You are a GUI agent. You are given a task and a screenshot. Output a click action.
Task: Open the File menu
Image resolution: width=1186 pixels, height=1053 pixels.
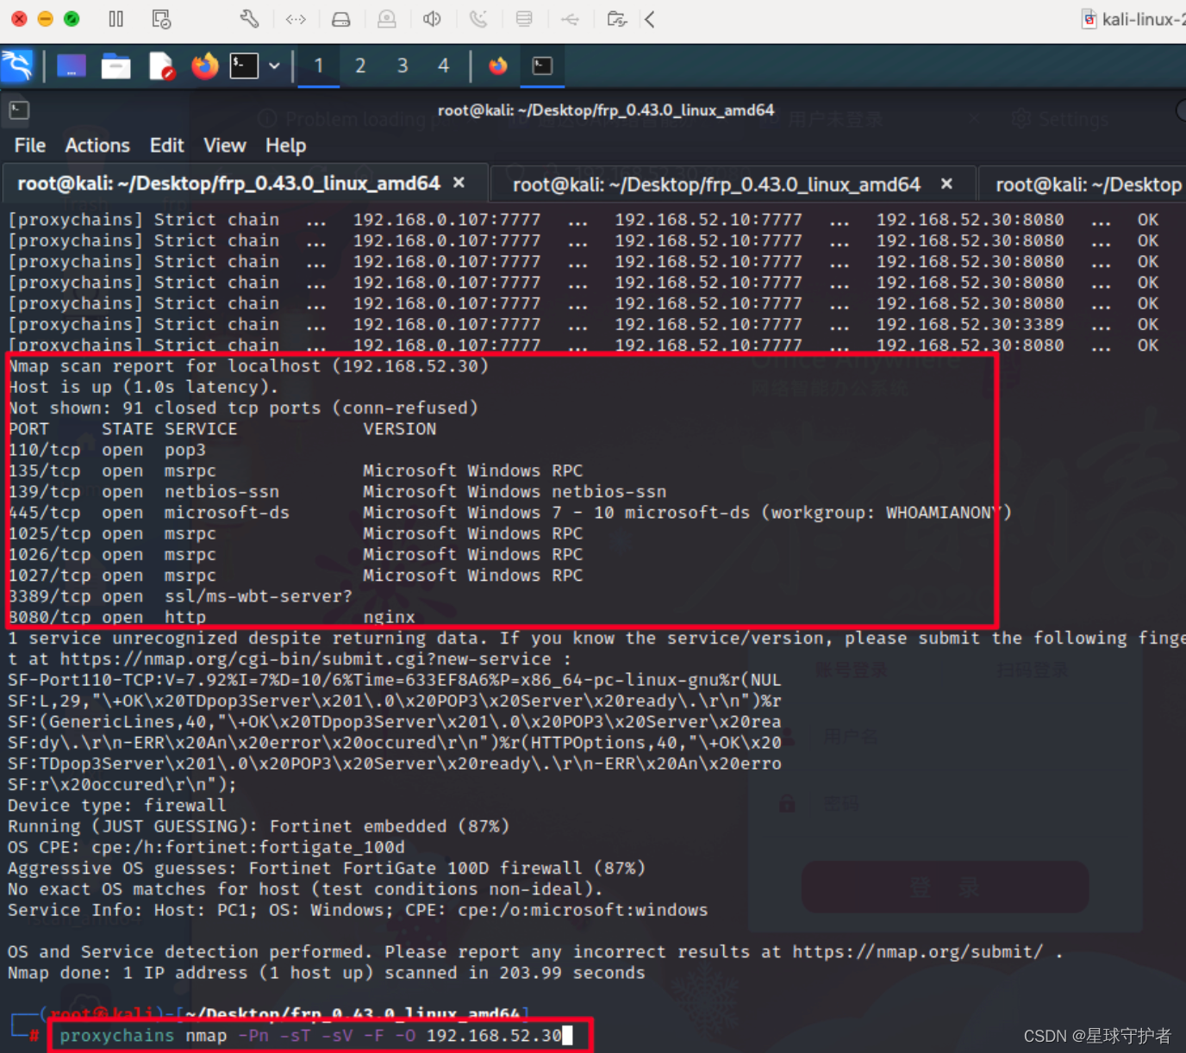click(x=29, y=146)
